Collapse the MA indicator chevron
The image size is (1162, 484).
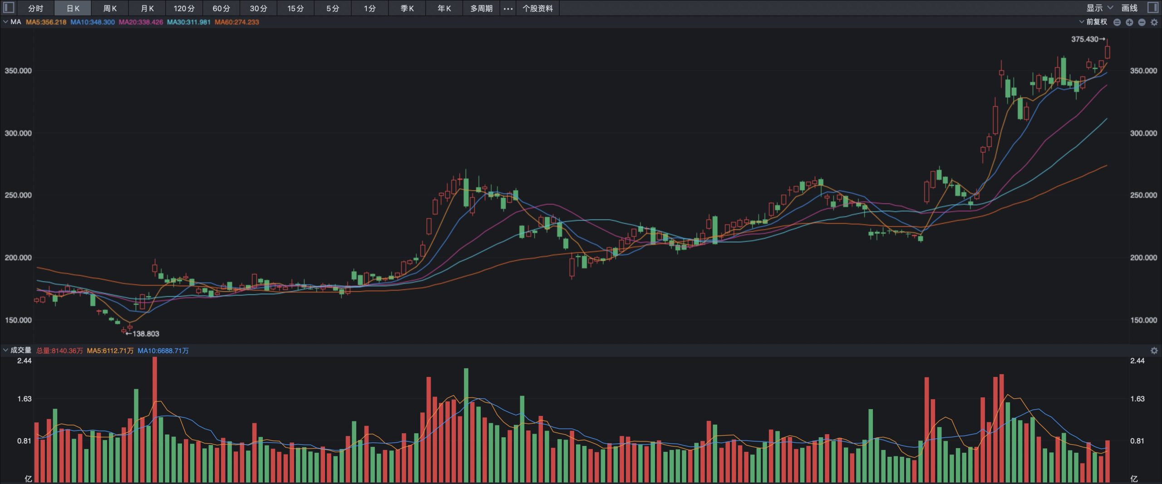tap(5, 22)
